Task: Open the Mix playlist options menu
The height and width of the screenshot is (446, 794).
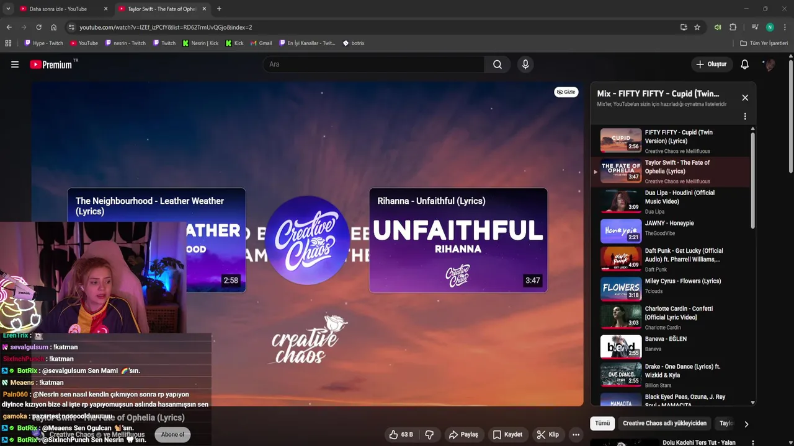Action: [745, 116]
